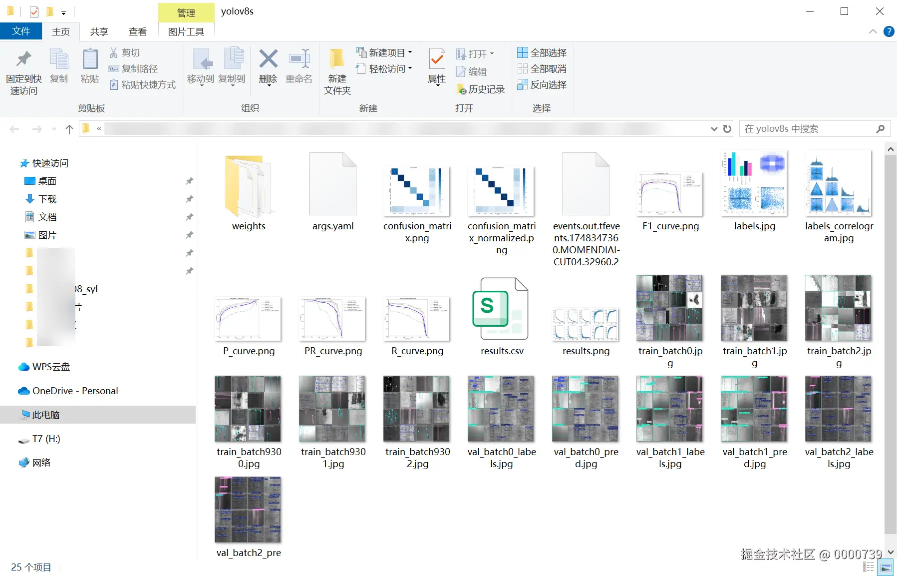The width and height of the screenshot is (897, 576).
Task: Expand the address bar dropdown arrow
Action: (713, 128)
